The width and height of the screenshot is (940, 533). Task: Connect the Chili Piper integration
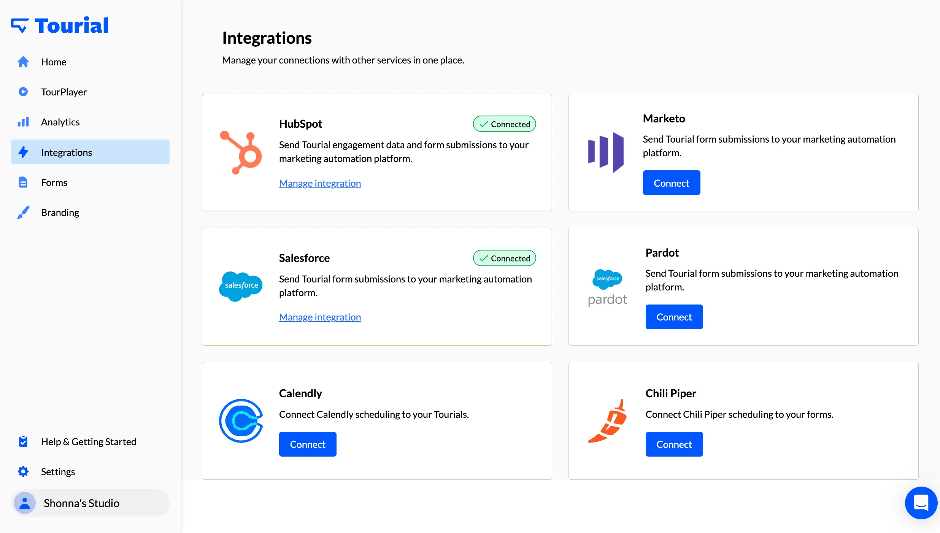[x=674, y=444]
